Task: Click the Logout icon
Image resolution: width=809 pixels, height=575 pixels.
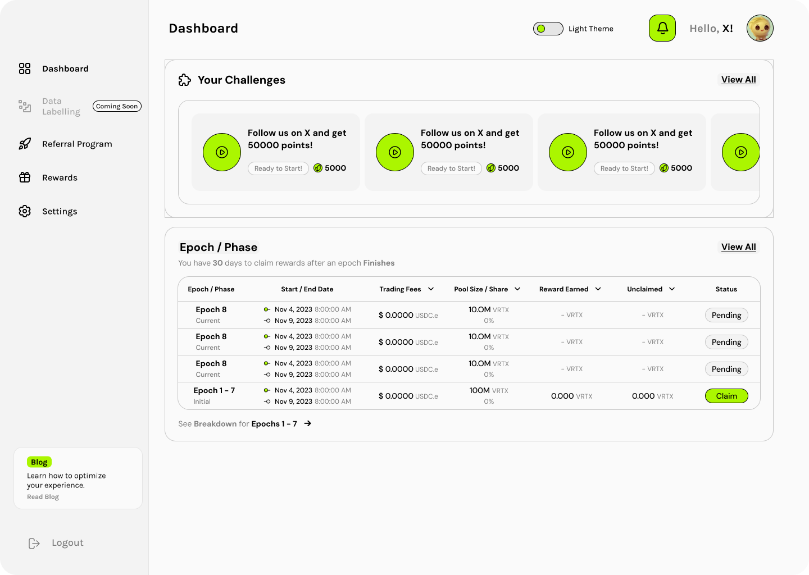Action: click(34, 543)
